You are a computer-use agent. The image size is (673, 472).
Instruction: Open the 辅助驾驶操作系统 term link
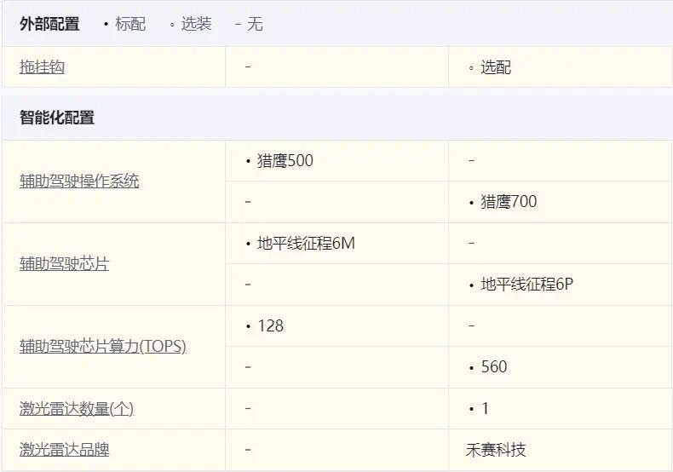pyautogui.click(x=79, y=181)
